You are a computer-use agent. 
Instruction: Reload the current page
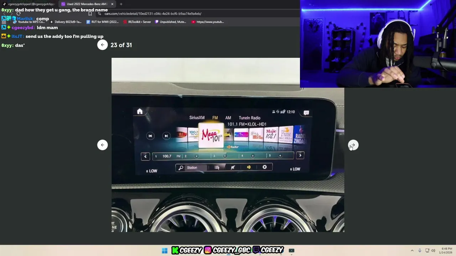point(19,14)
